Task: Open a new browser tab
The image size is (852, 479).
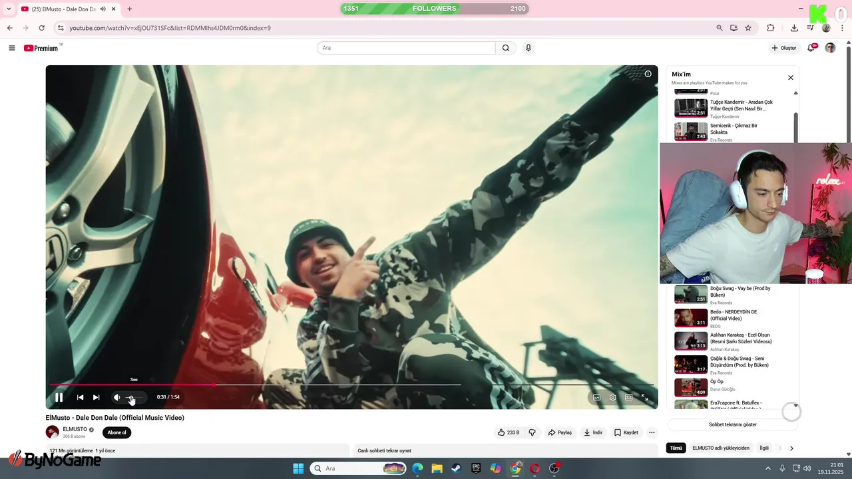Action: click(x=129, y=9)
